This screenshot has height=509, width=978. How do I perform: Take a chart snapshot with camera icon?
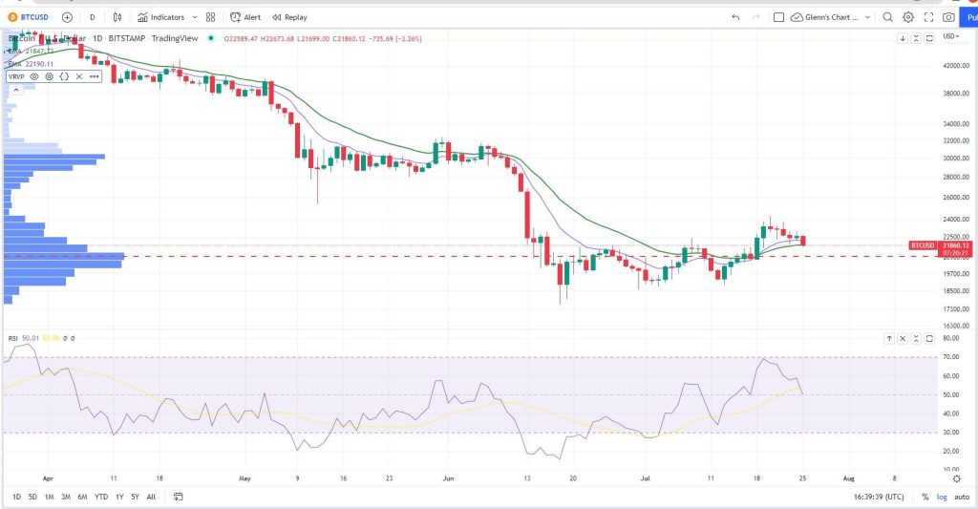tap(948, 17)
